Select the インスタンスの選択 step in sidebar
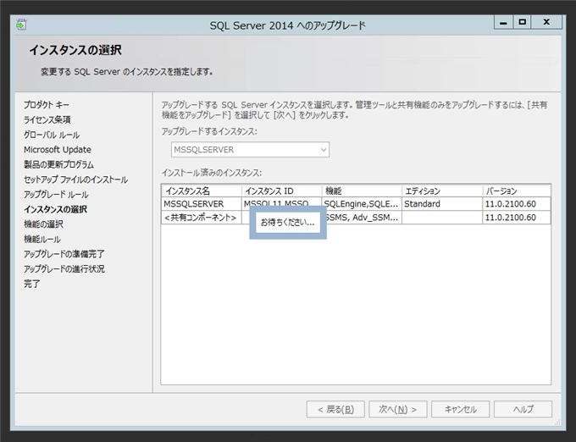This screenshot has height=442, width=576. click(55, 210)
